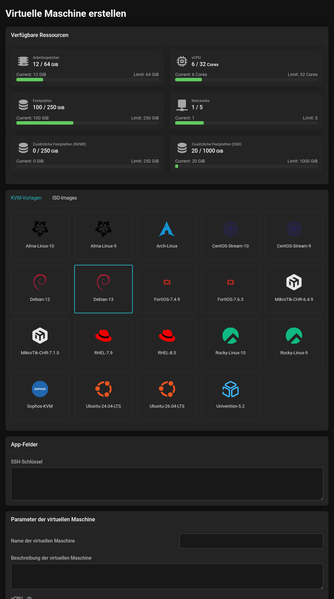Image resolution: width=334 pixels, height=599 pixels.
Task: Focus the Beschreibung der virtuellen Maschine field
Action: [x=167, y=576]
